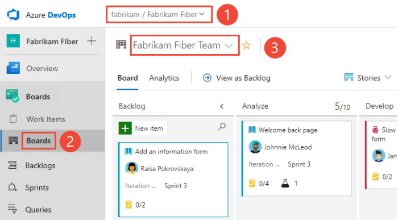Select the Board tab
Image resolution: width=398 pixels, height=220 pixels.
(x=128, y=78)
